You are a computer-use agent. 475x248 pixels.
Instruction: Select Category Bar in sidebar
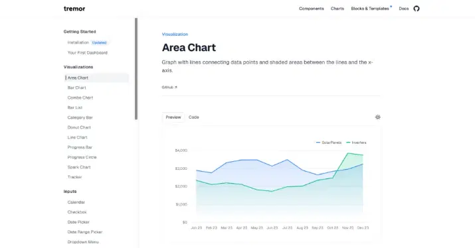click(80, 117)
